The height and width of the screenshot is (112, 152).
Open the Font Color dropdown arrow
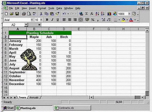coord(135,20)
